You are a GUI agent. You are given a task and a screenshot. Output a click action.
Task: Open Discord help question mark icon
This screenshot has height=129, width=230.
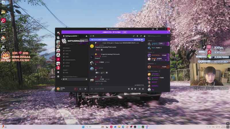tap(157, 29)
